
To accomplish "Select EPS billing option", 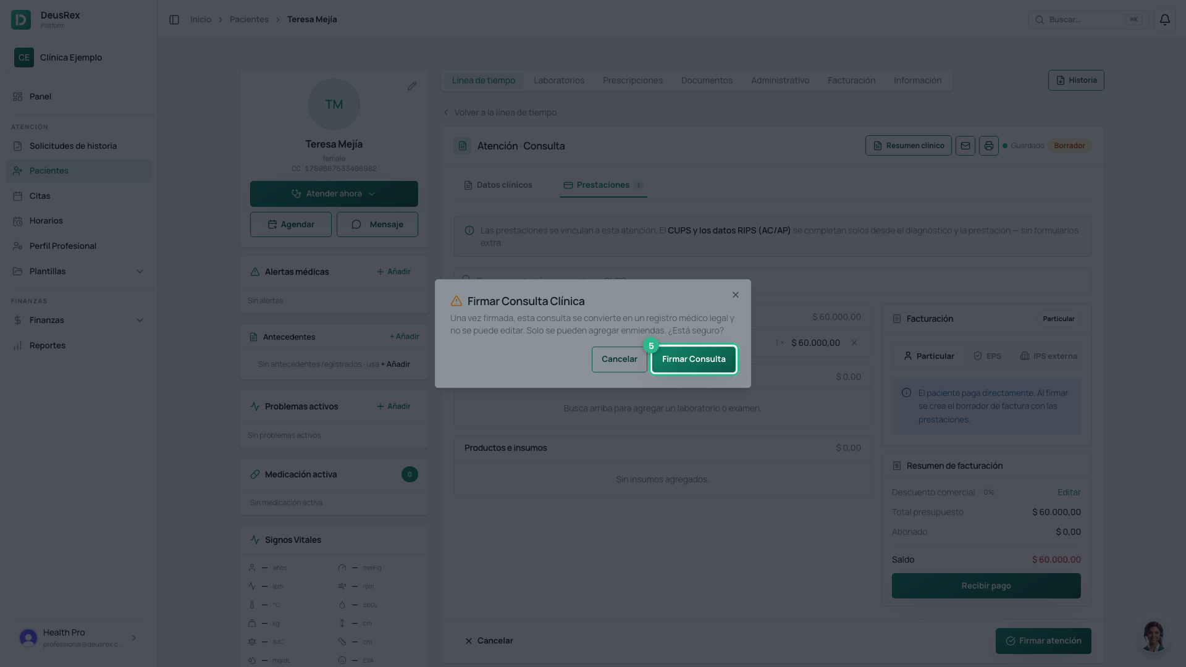I will click(987, 356).
